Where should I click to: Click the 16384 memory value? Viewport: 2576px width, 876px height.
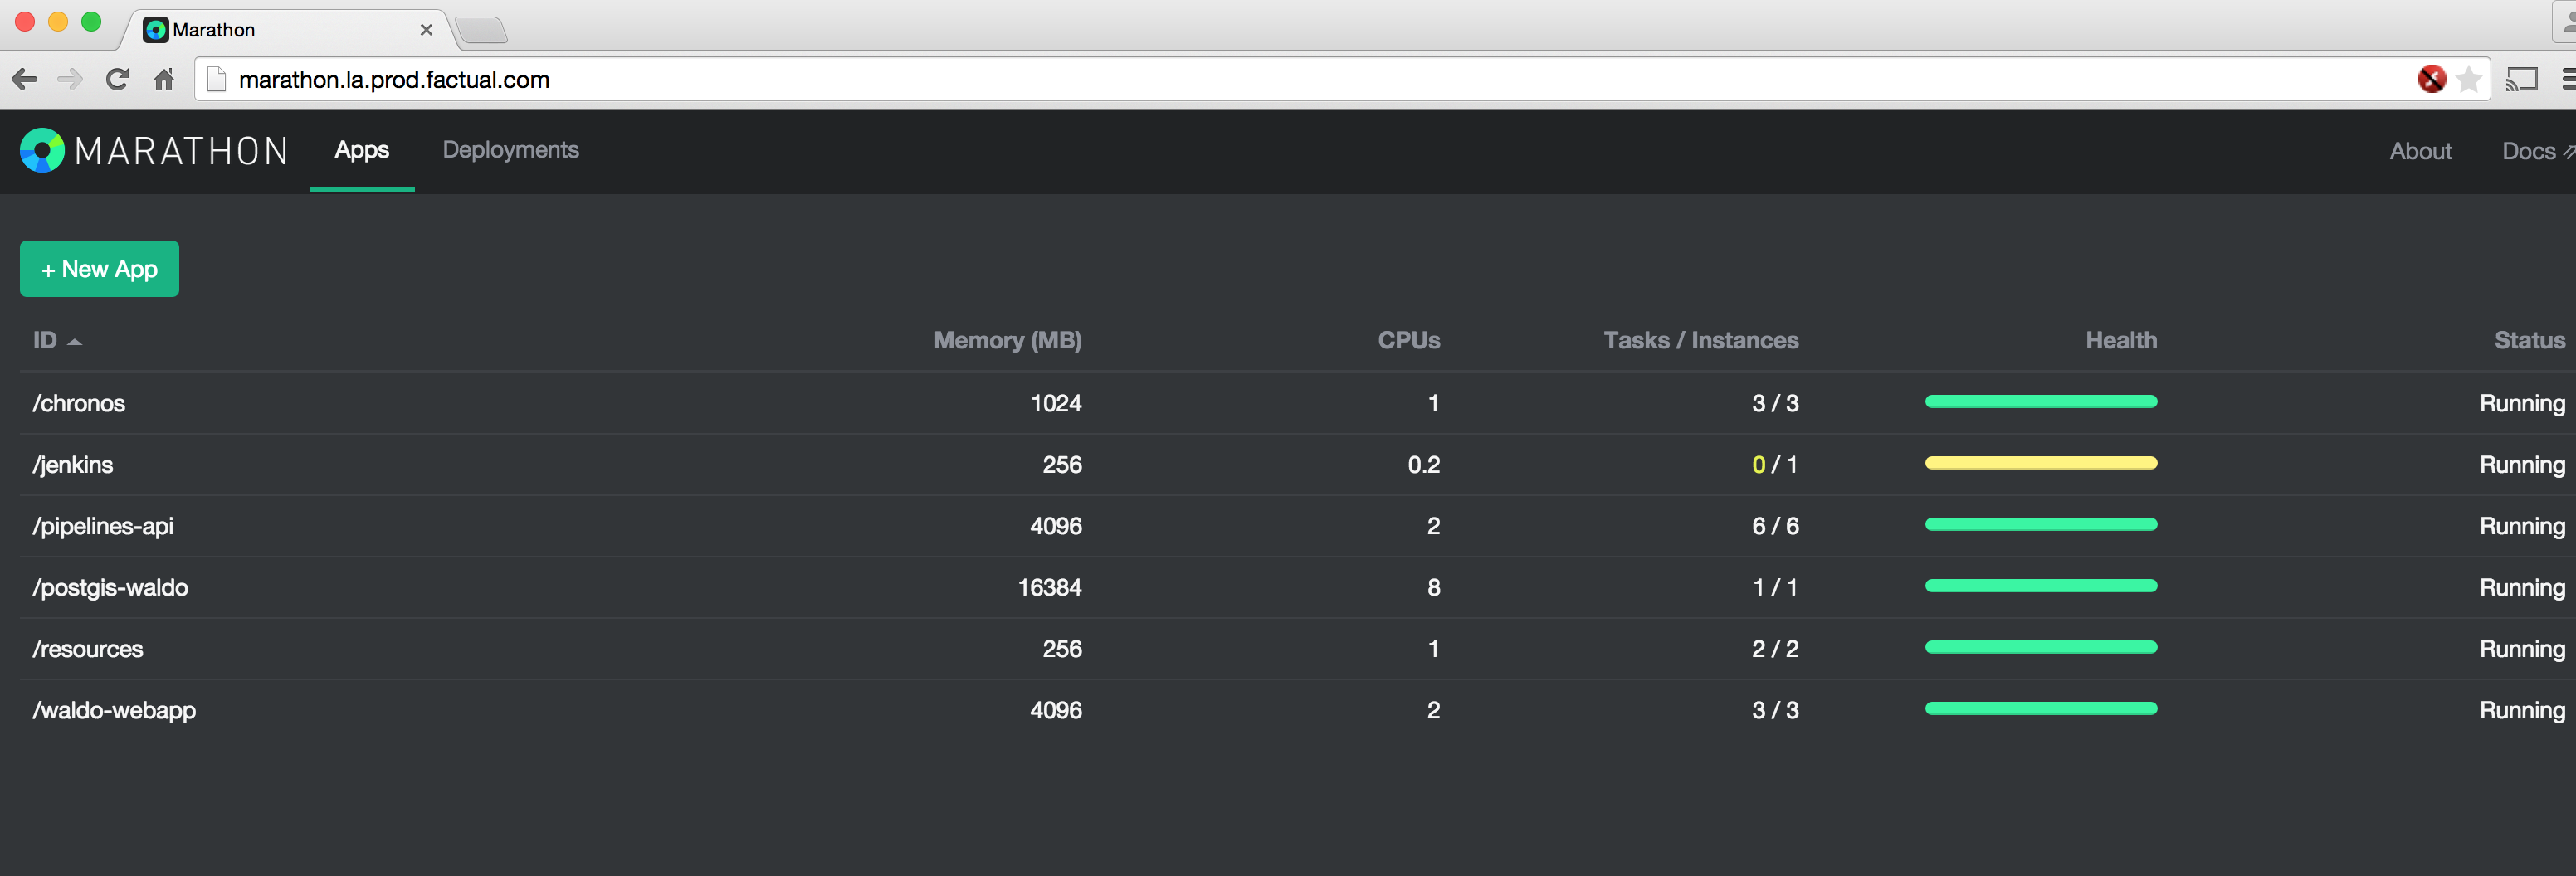(x=1050, y=588)
